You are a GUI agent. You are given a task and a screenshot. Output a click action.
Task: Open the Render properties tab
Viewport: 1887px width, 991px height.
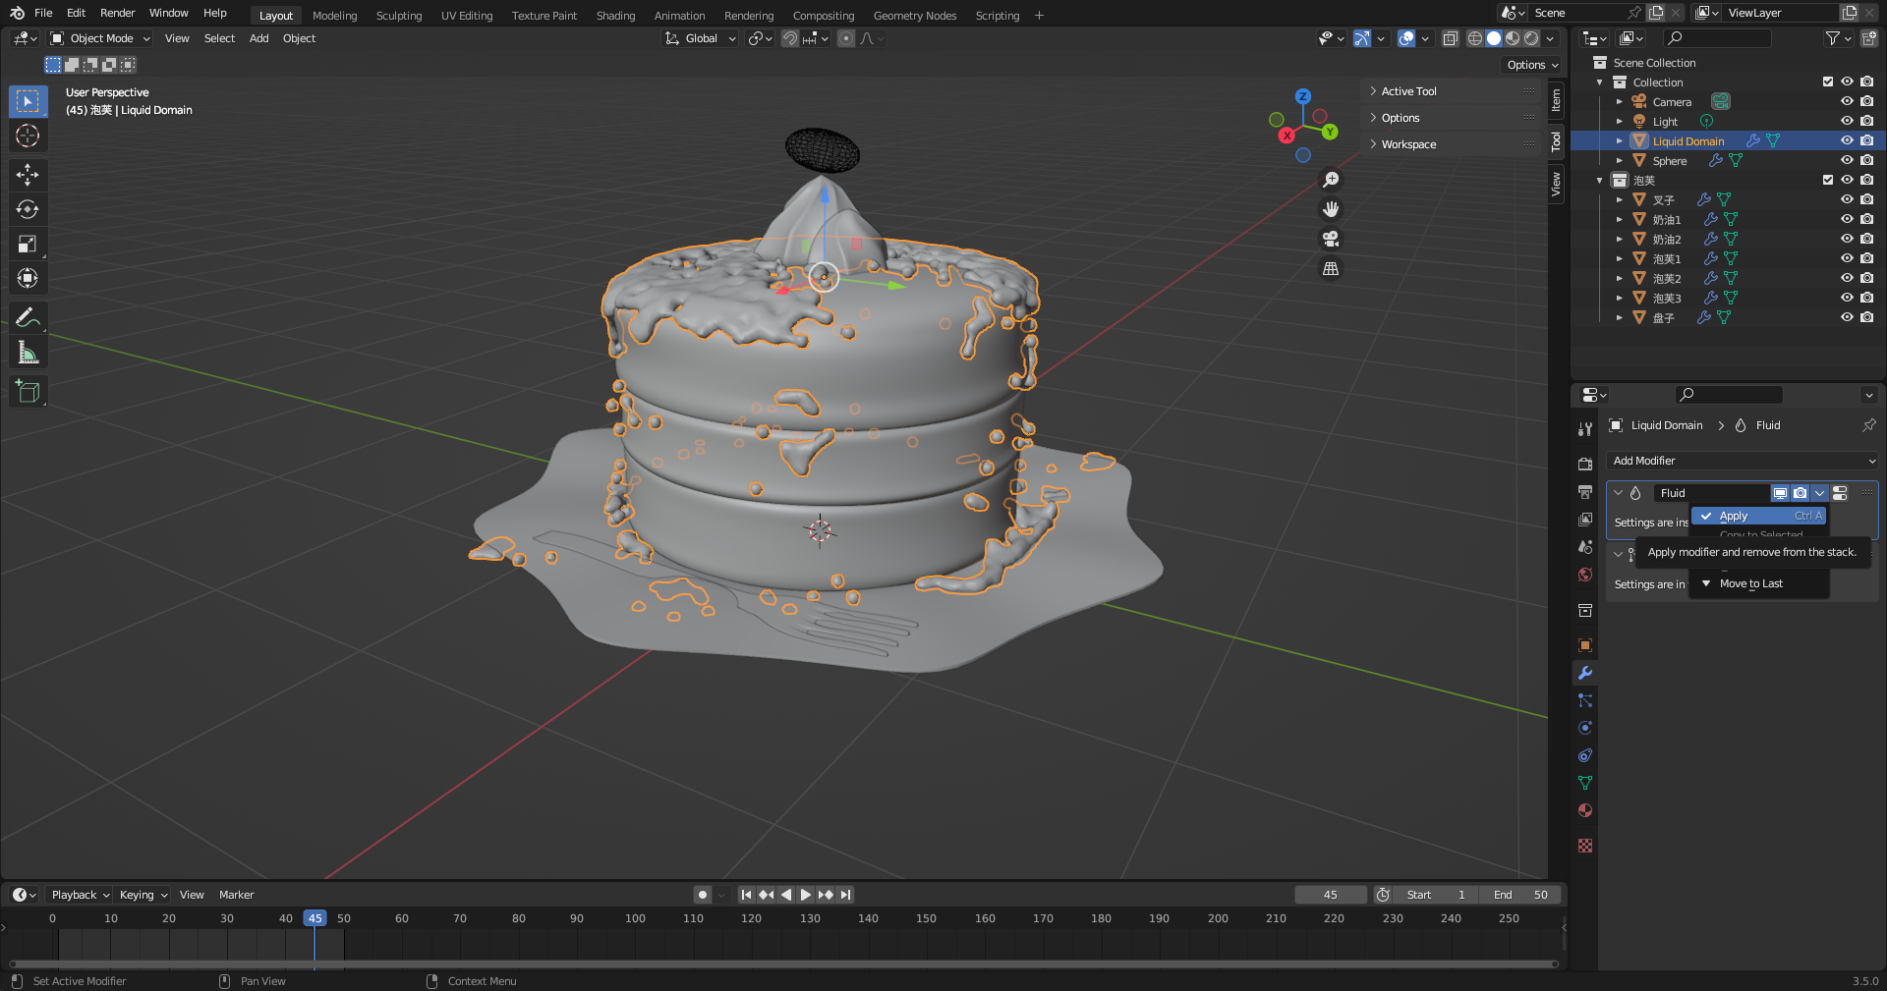[1584, 464]
